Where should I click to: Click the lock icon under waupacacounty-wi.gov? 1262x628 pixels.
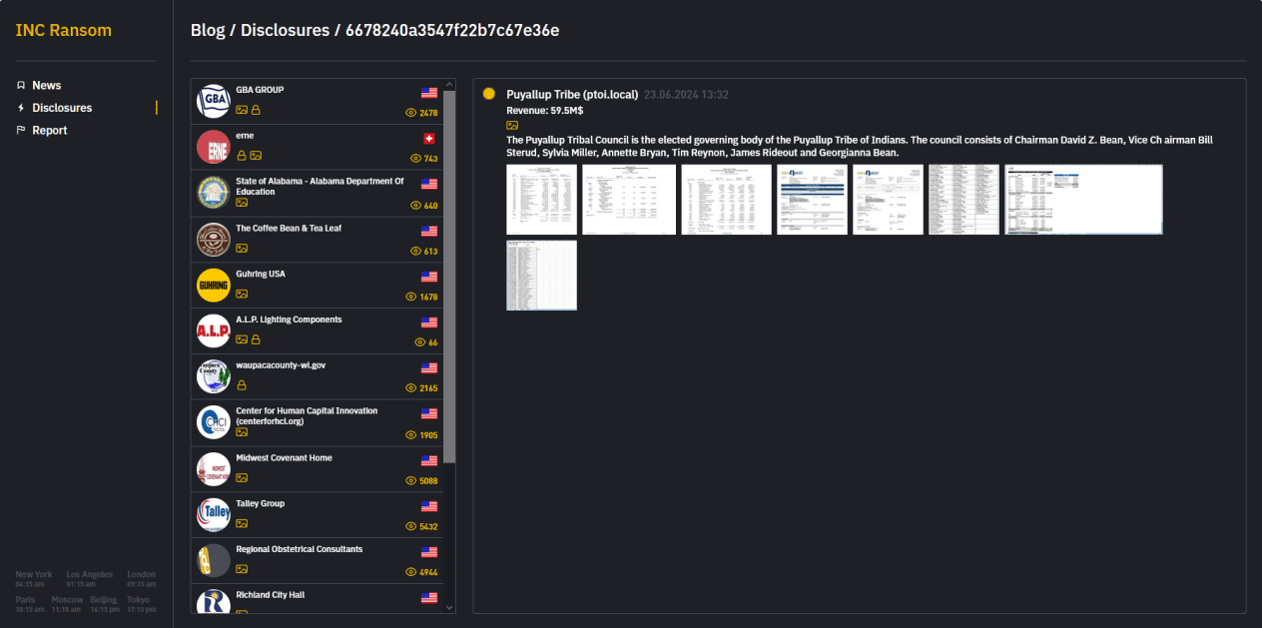click(242, 385)
